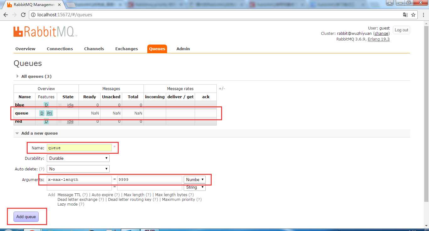This screenshot has height=231, width=429.
Task: Click the cluster change link
Action: coord(381,33)
